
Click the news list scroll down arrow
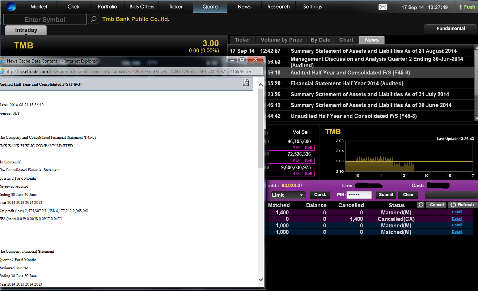tap(476, 118)
